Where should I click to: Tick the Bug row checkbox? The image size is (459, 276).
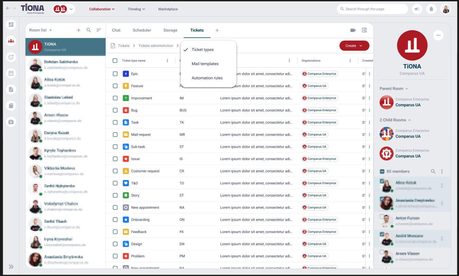[115, 110]
